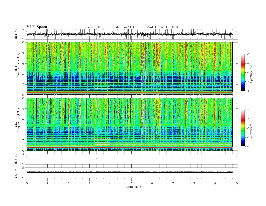This screenshot has height=206, width=266.
Task: Click the ch.4(V) axis label
Action: point(16,173)
